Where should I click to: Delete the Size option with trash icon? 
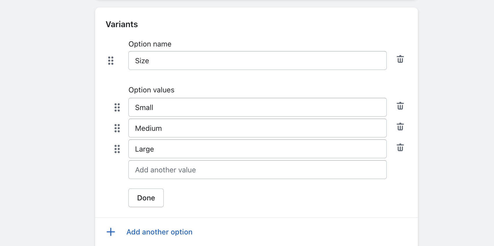[x=400, y=59]
